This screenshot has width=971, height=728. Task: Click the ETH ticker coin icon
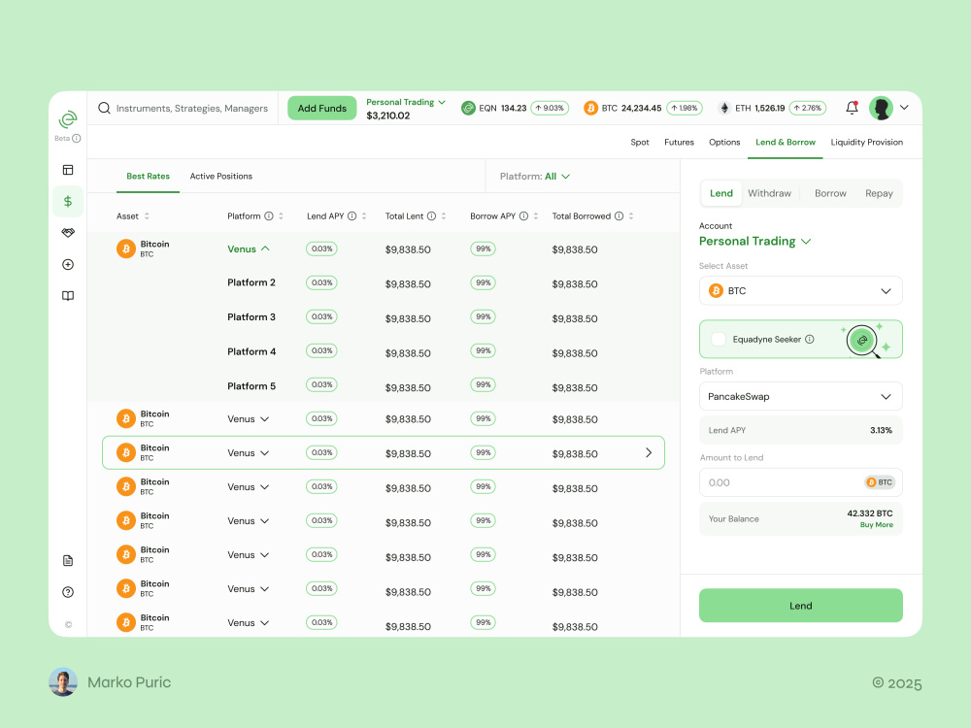[x=724, y=109]
